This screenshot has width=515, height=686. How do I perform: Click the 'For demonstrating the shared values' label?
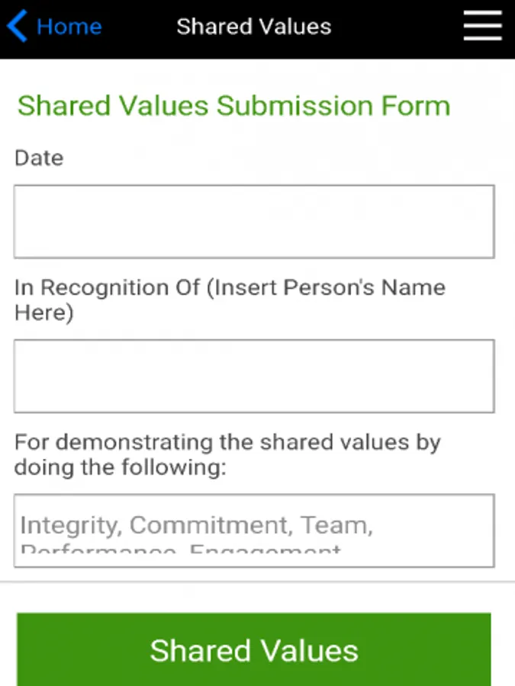227,443
